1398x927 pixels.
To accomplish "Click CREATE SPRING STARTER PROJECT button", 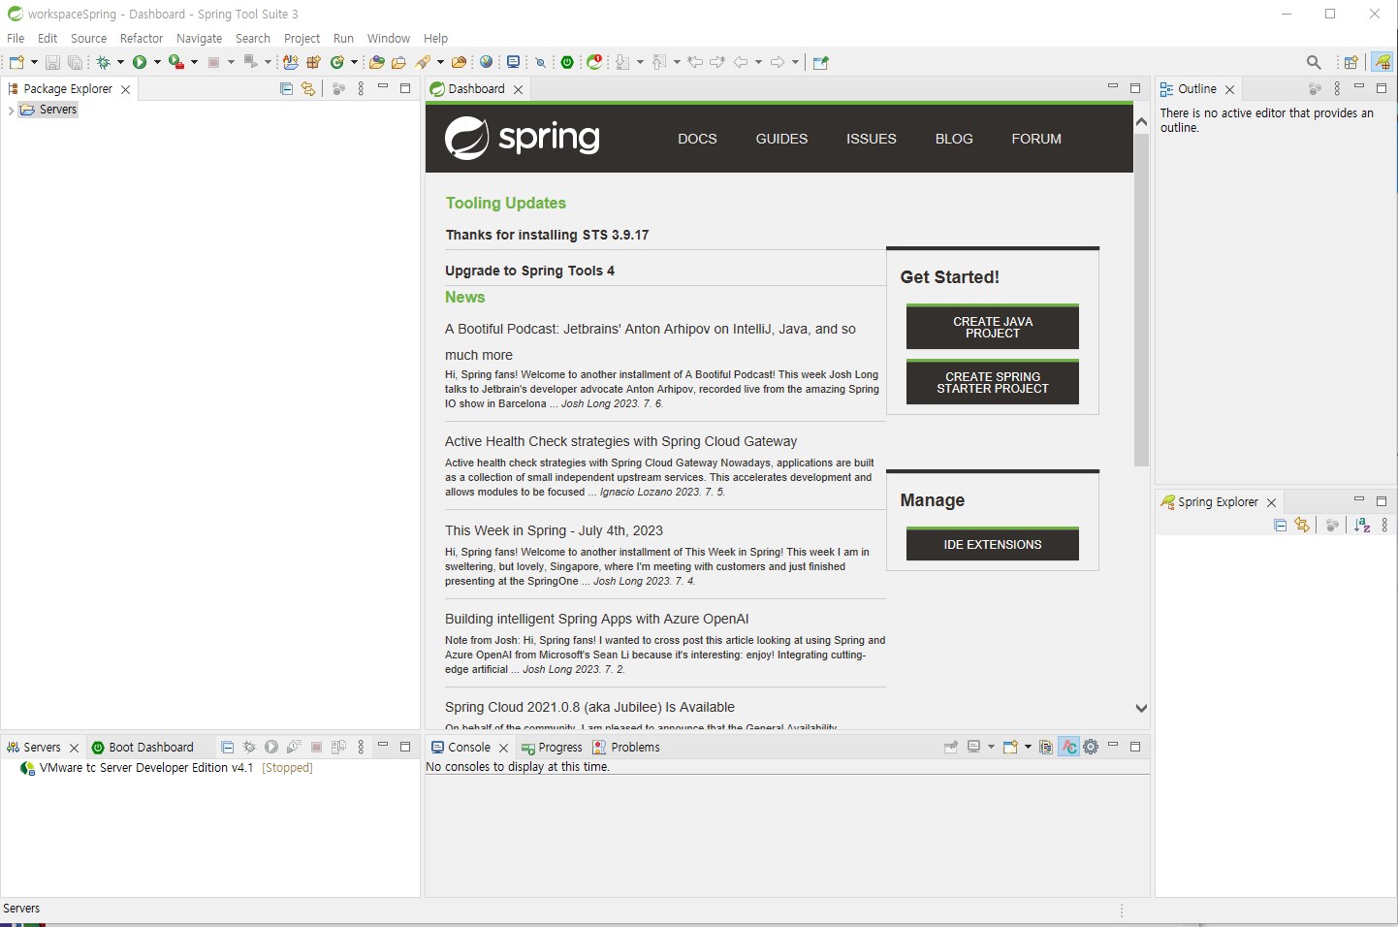I will (x=993, y=382).
